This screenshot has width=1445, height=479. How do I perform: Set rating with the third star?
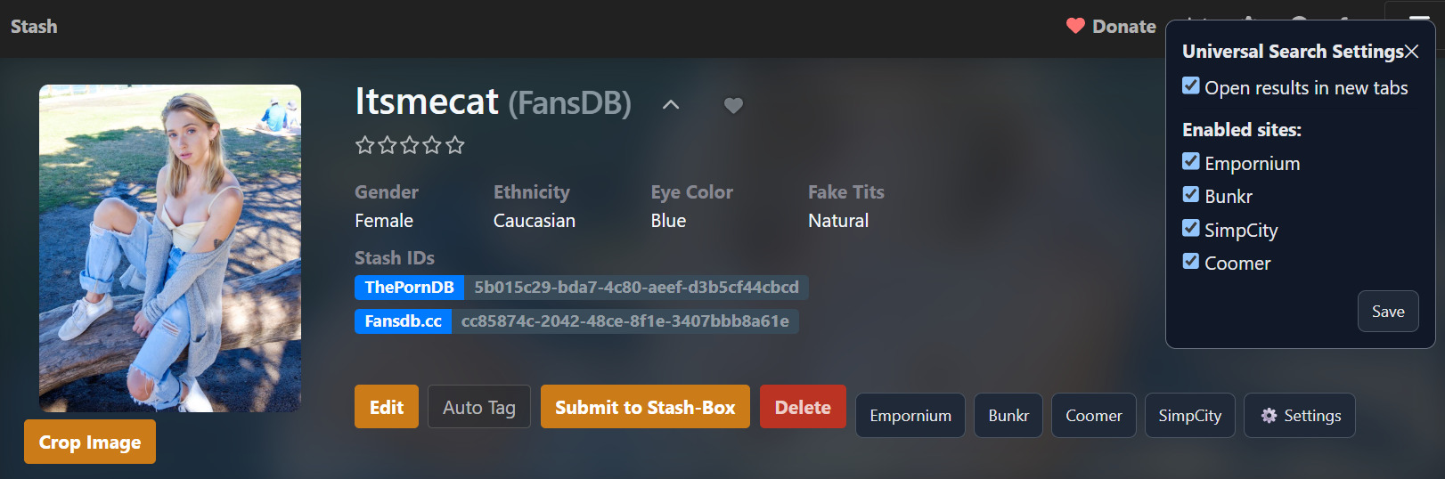[410, 145]
